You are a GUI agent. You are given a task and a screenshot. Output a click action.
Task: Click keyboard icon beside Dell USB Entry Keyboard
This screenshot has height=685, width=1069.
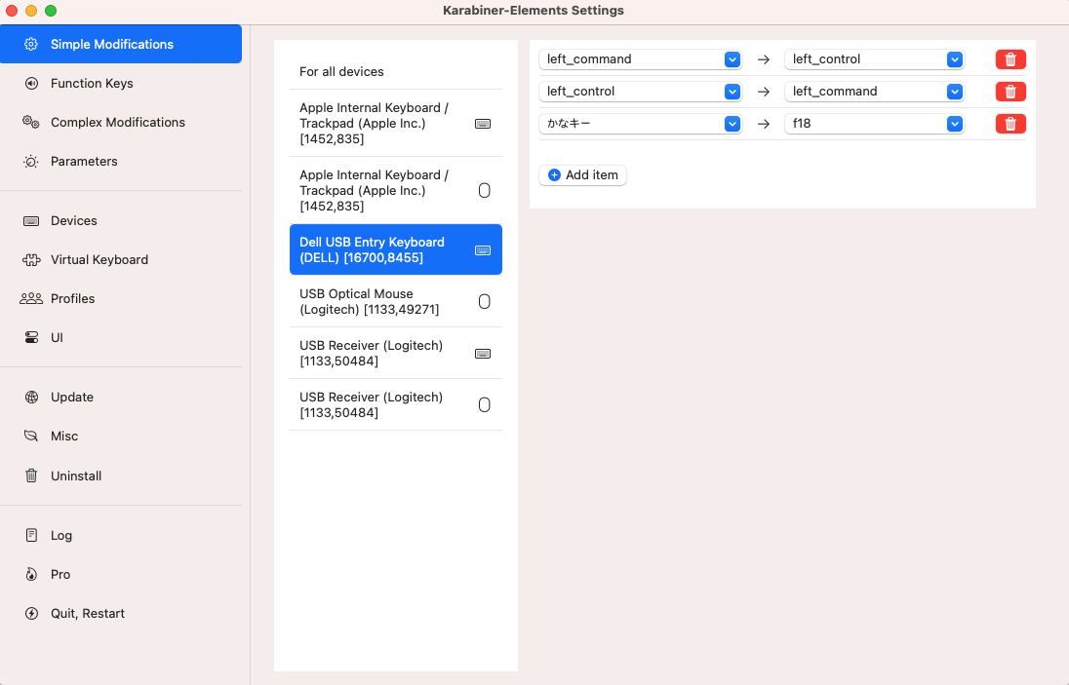tap(483, 250)
